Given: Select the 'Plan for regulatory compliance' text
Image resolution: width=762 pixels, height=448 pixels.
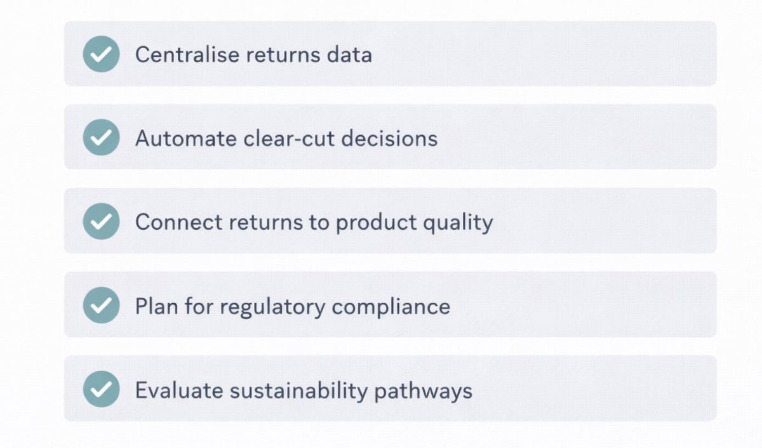Looking at the screenshot, I should pos(292,306).
